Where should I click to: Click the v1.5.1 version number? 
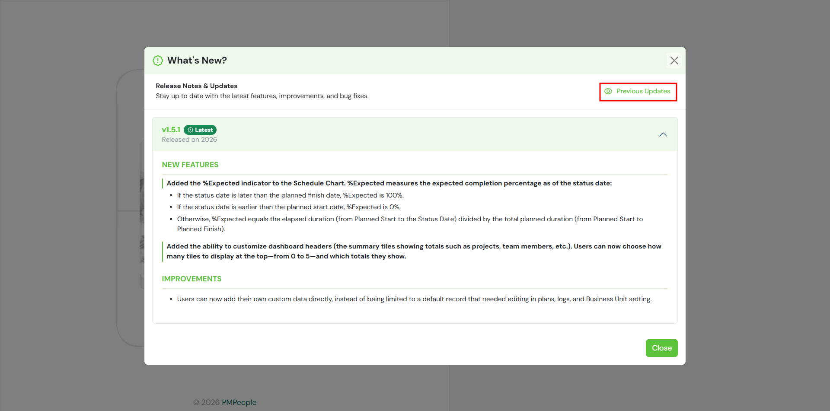click(x=171, y=130)
